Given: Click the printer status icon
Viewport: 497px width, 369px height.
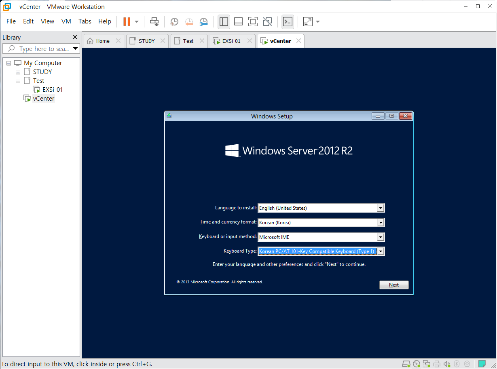Looking at the screenshot, I should point(436,364).
